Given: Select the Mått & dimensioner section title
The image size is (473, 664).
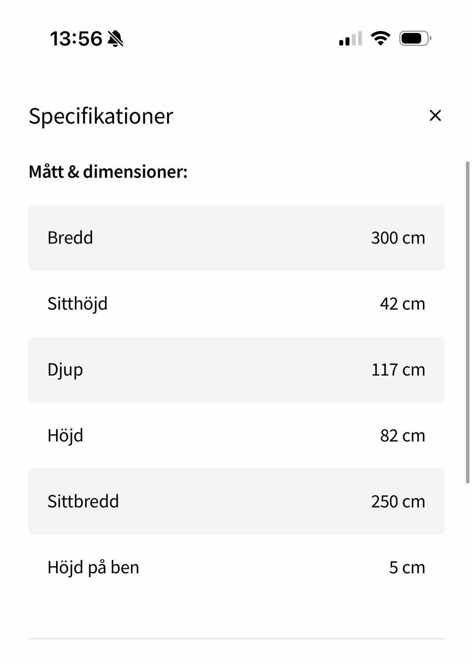Looking at the screenshot, I should coord(108,172).
